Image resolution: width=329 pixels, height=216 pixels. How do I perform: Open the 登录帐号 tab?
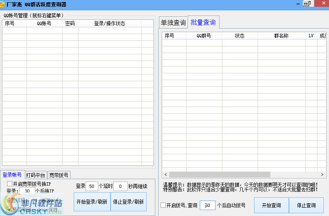coord(12,175)
